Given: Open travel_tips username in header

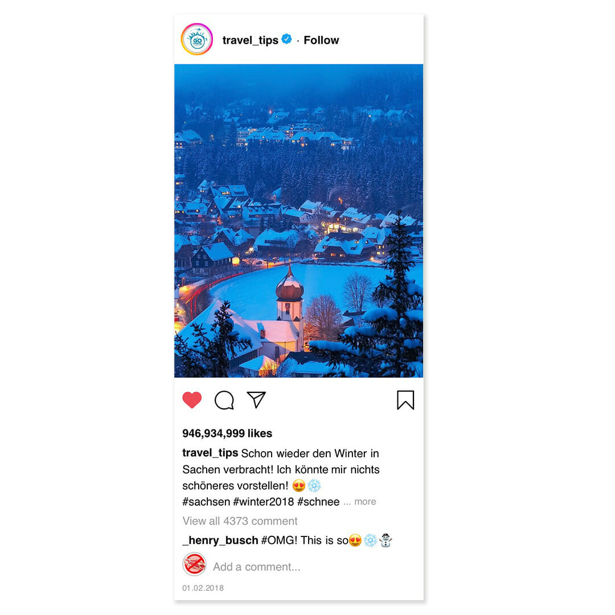Looking at the screenshot, I should click(250, 40).
